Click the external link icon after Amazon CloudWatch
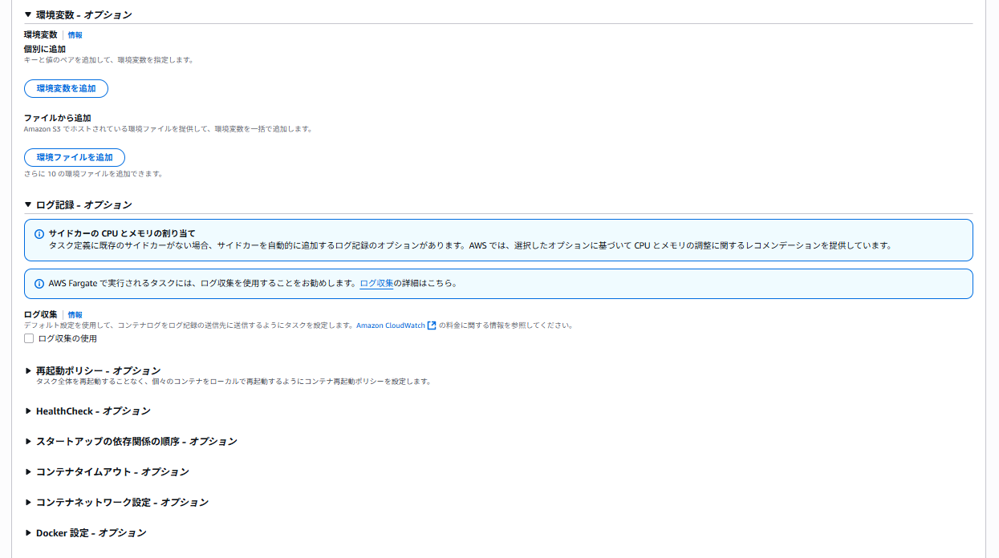999x558 pixels. pos(432,325)
